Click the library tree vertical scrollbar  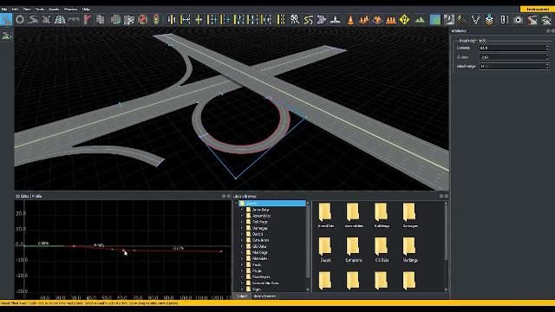308,246
